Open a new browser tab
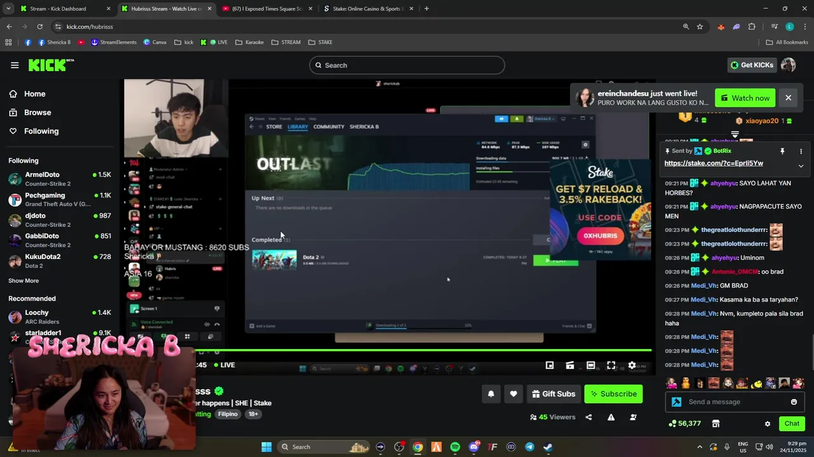The width and height of the screenshot is (814, 457). point(426,9)
